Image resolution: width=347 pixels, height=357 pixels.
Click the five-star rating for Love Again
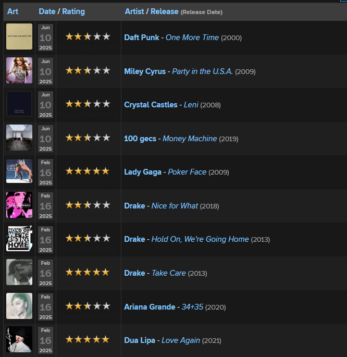coord(88,339)
